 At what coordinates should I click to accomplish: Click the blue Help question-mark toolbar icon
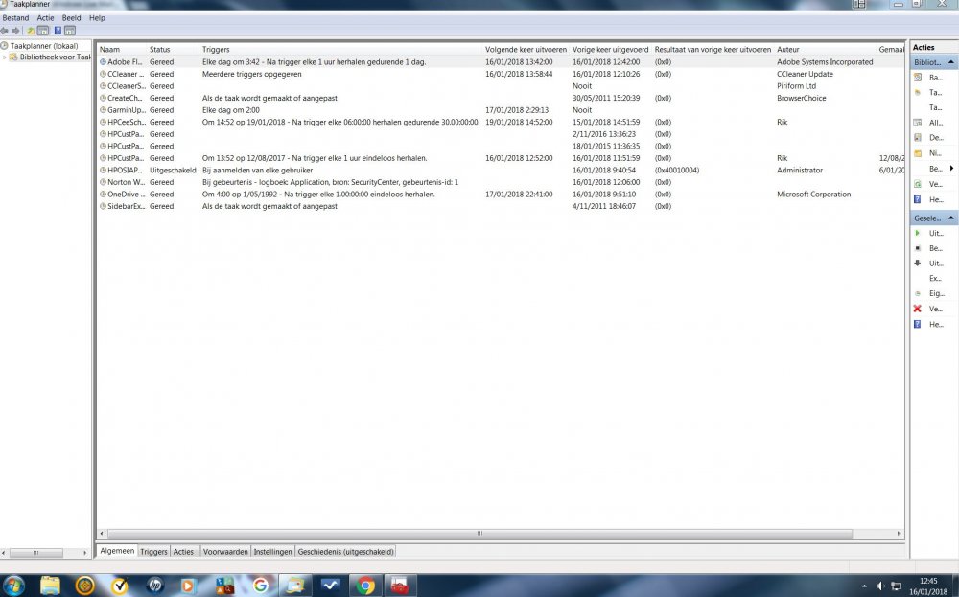(58, 31)
